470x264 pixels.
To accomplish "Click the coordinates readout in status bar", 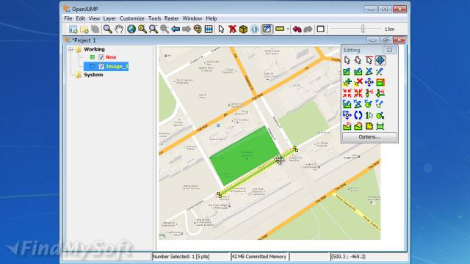I will tap(348, 257).
